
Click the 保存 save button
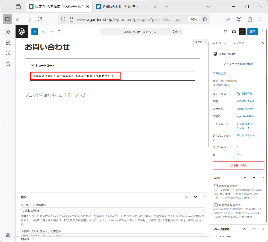(x=252, y=32)
